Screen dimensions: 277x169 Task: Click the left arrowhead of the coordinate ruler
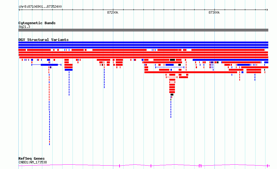[19, 10]
